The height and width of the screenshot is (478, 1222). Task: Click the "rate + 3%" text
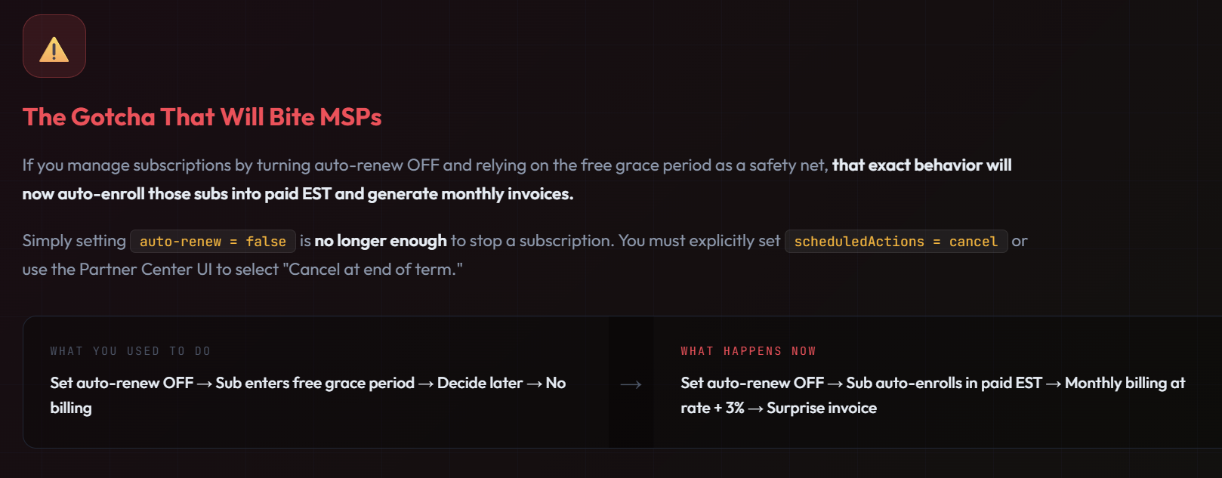coord(712,408)
